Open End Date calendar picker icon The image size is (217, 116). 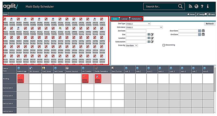click(203, 34)
